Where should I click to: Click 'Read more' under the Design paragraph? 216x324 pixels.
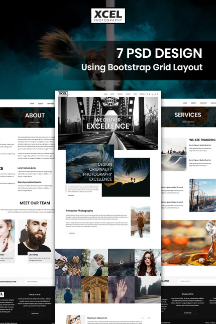71,195
